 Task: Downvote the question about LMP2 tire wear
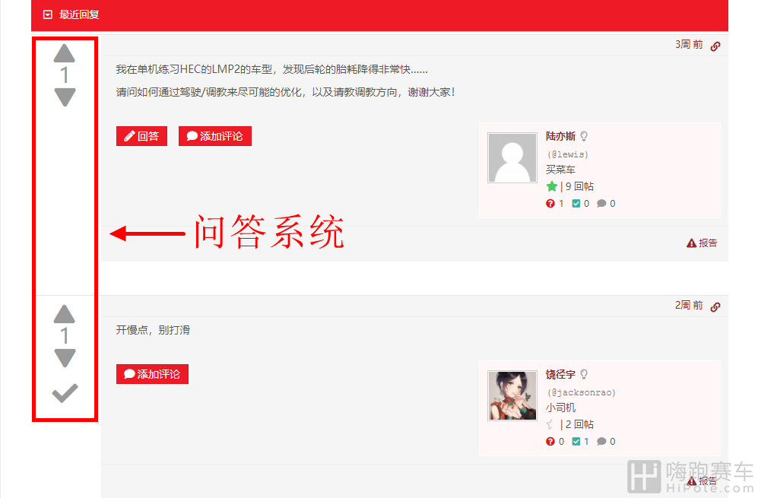[65, 97]
